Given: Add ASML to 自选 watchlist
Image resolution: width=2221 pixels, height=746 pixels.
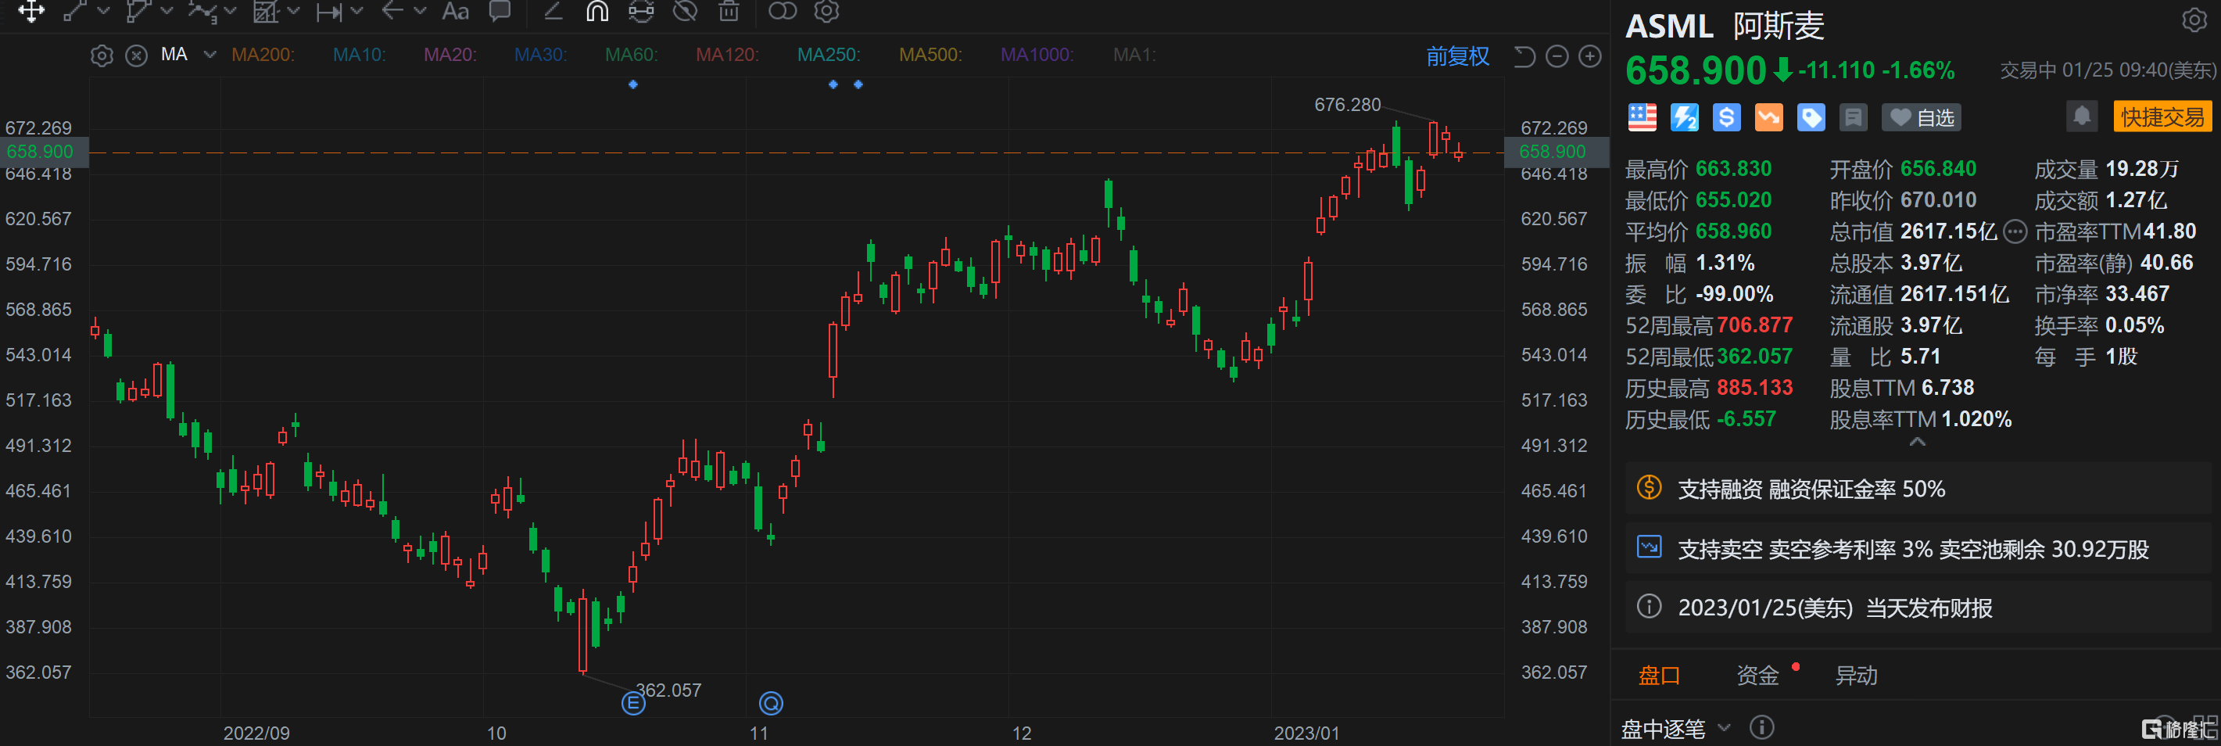Looking at the screenshot, I should [1921, 117].
